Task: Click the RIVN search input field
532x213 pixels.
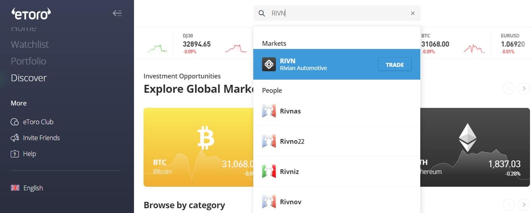Action: tap(337, 14)
